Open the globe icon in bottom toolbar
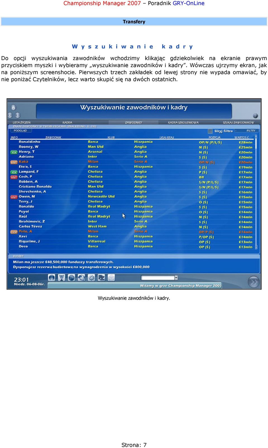Screen dimensions: 268x448 click(x=71, y=278)
